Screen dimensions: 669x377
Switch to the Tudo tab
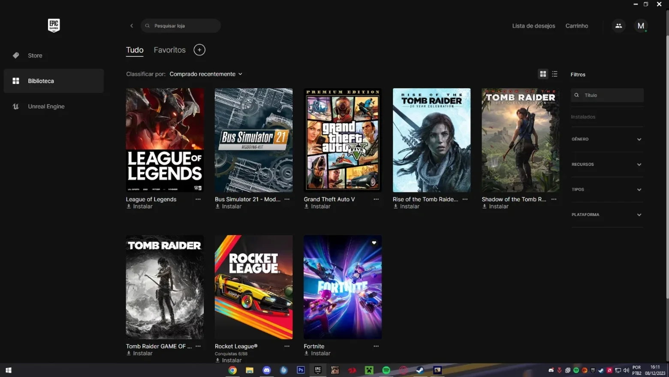click(135, 50)
